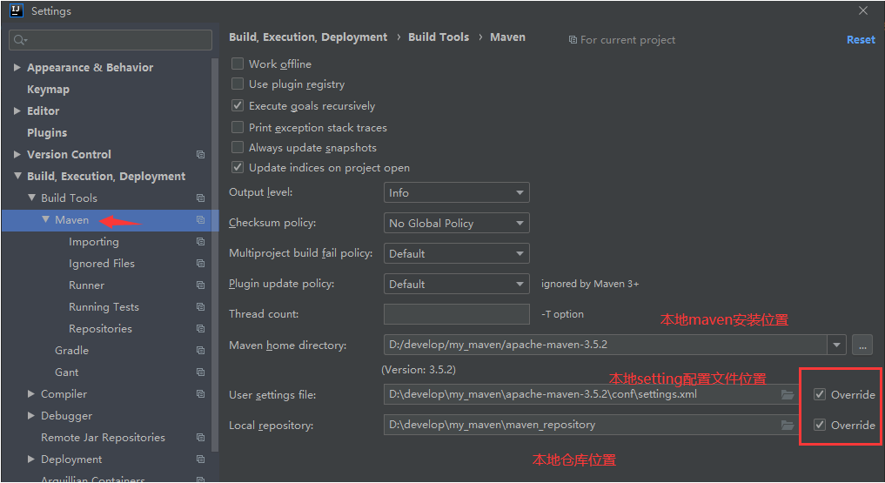Click the project-scope icon beside Ignored Files

(x=200, y=263)
